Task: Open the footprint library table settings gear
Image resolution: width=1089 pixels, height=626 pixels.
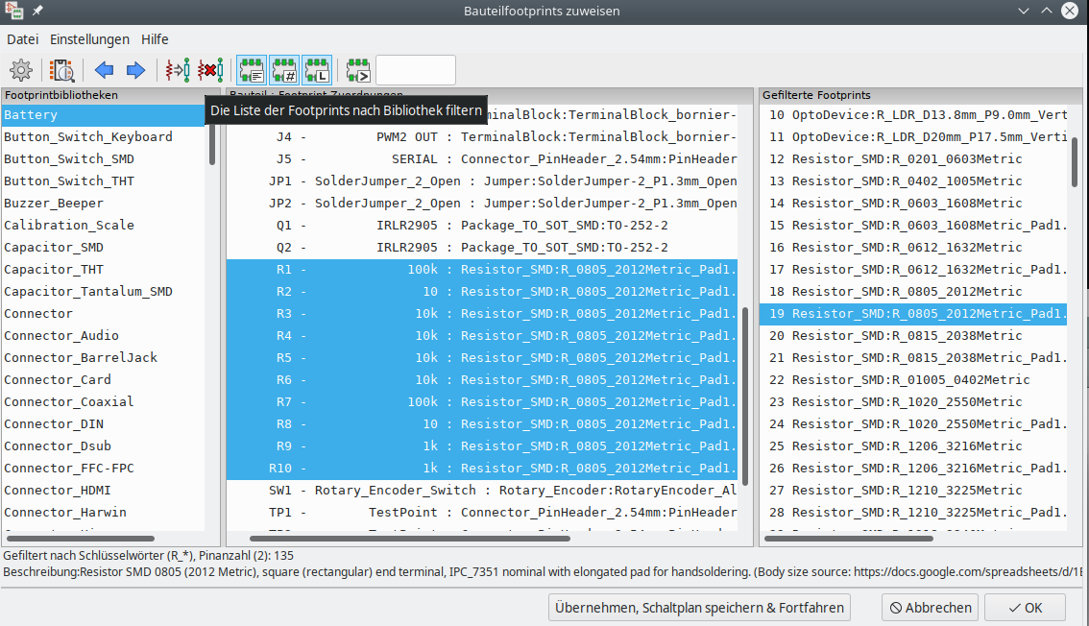Action: [x=21, y=70]
